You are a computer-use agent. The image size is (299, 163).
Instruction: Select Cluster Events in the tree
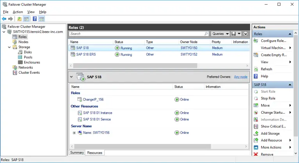[x=29, y=73]
